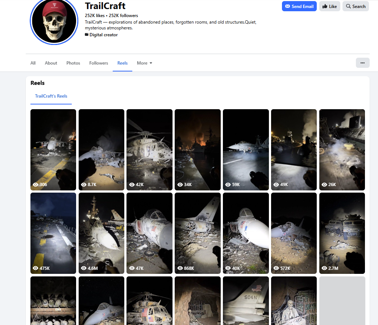Screen dimensions: 378x325
Task: Open the Photos tab
Action: (73, 63)
